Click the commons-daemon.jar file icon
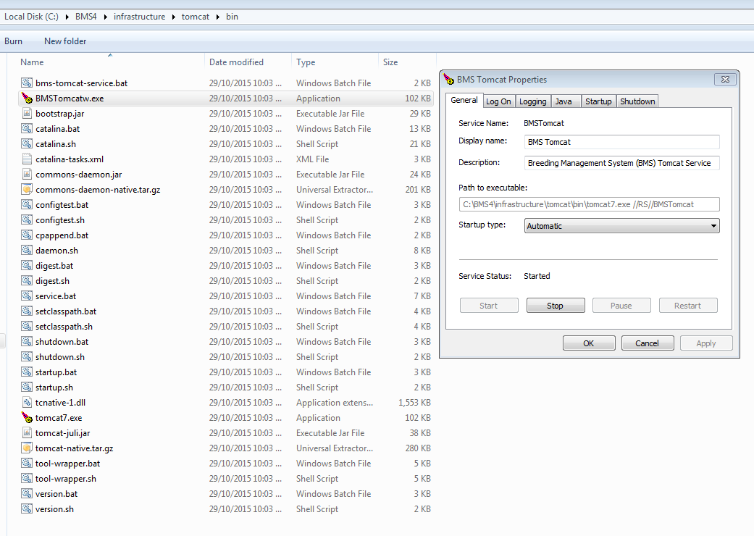754x536 pixels. pos(27,175)
